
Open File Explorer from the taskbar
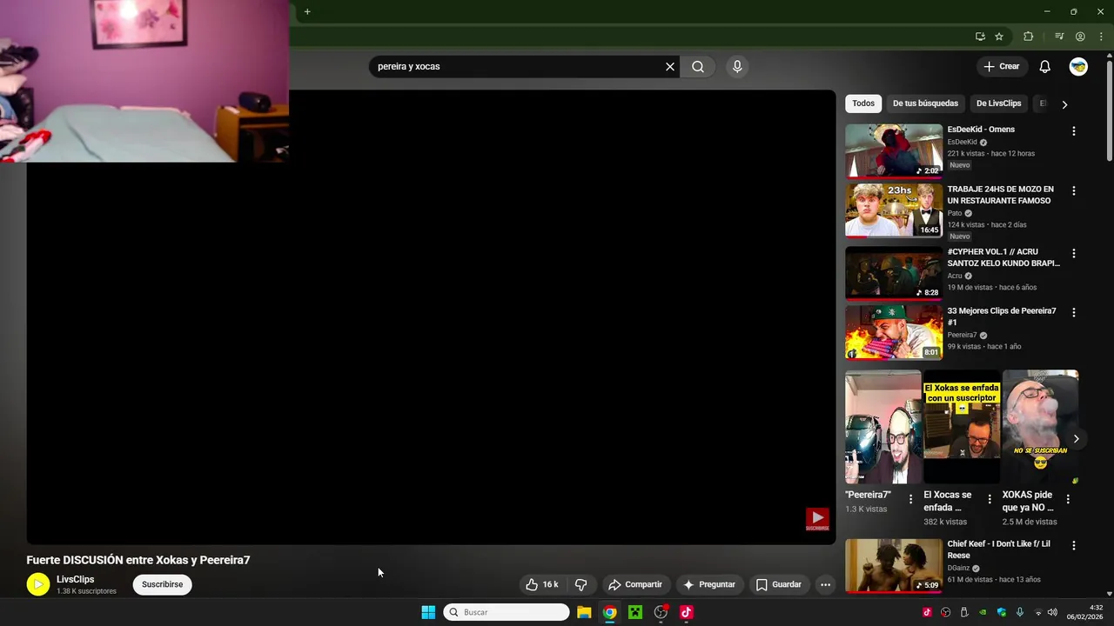584,612
